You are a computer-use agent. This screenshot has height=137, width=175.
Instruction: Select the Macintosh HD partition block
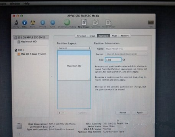74,66
